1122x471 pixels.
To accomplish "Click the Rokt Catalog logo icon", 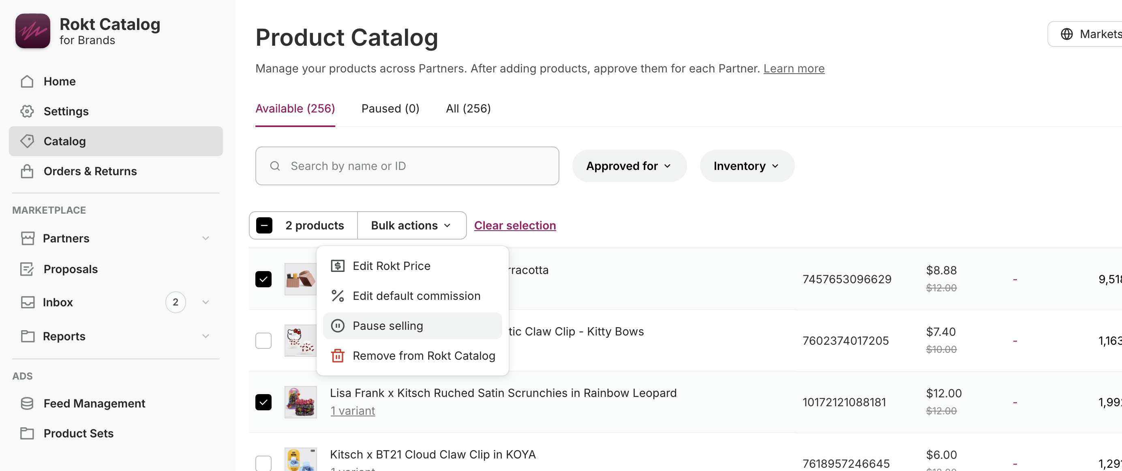I will click(x=33, y=31).
